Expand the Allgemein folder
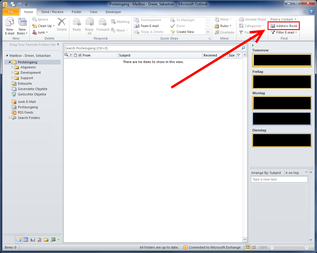 point(13,67)
